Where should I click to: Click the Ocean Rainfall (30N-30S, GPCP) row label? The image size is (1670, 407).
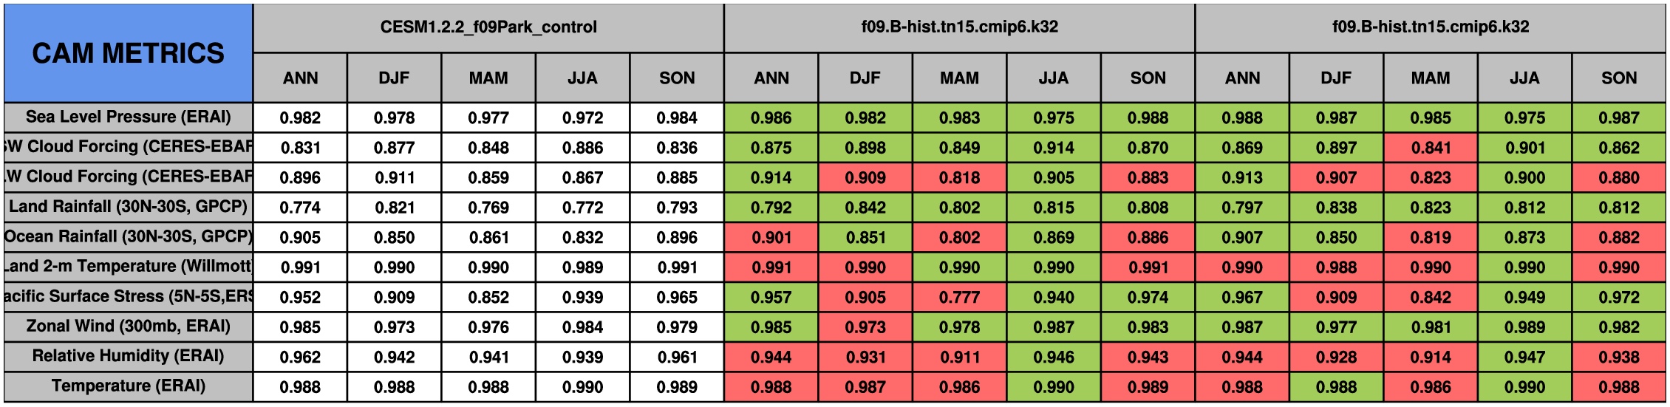click(128, 237)
